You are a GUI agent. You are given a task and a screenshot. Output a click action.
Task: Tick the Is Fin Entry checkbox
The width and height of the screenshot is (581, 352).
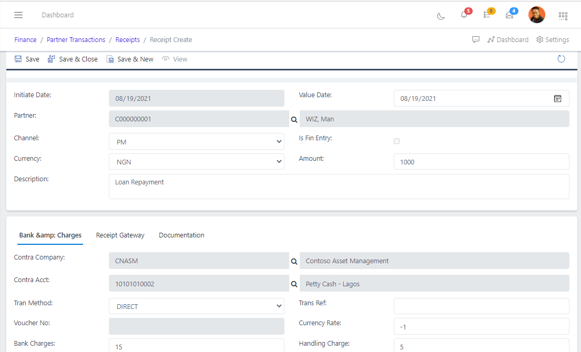(x=396, y=141)
